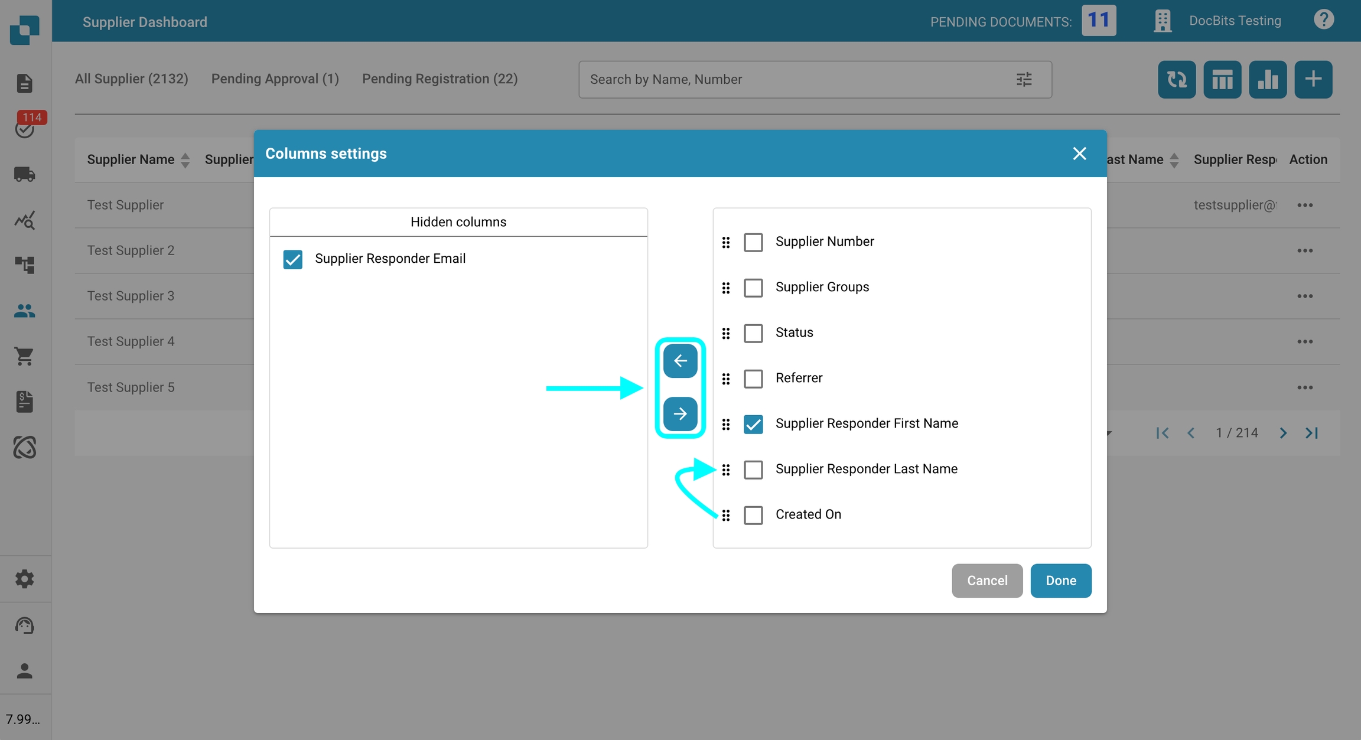Switch to Pending Registration (22) tab
Viewport: 1361px width, 740px height.
(x=439, y=79)
